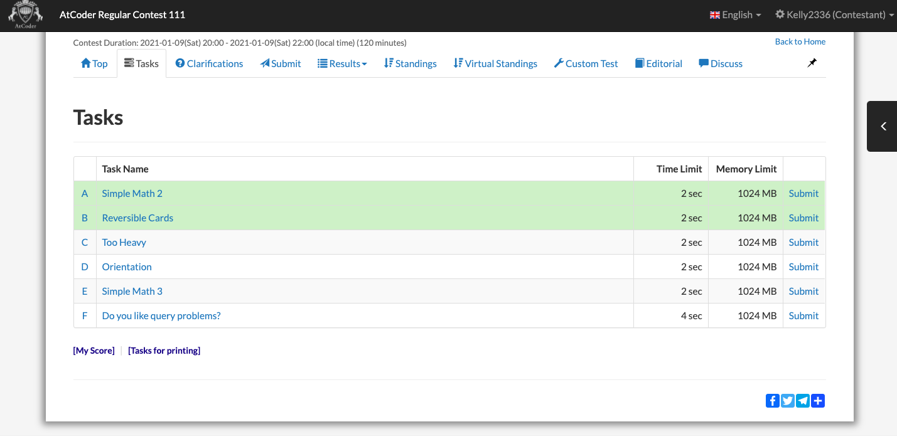897x444 pixels.
Task: Go to the Custom Test tab
Action: [586, 63]
